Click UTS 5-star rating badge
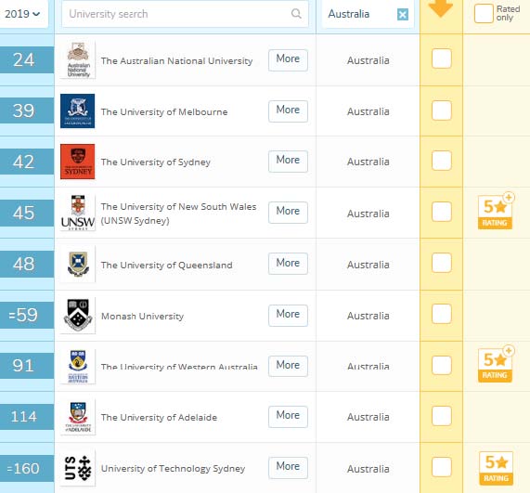This screenshot has width=530, height=493. coord(496,468)
